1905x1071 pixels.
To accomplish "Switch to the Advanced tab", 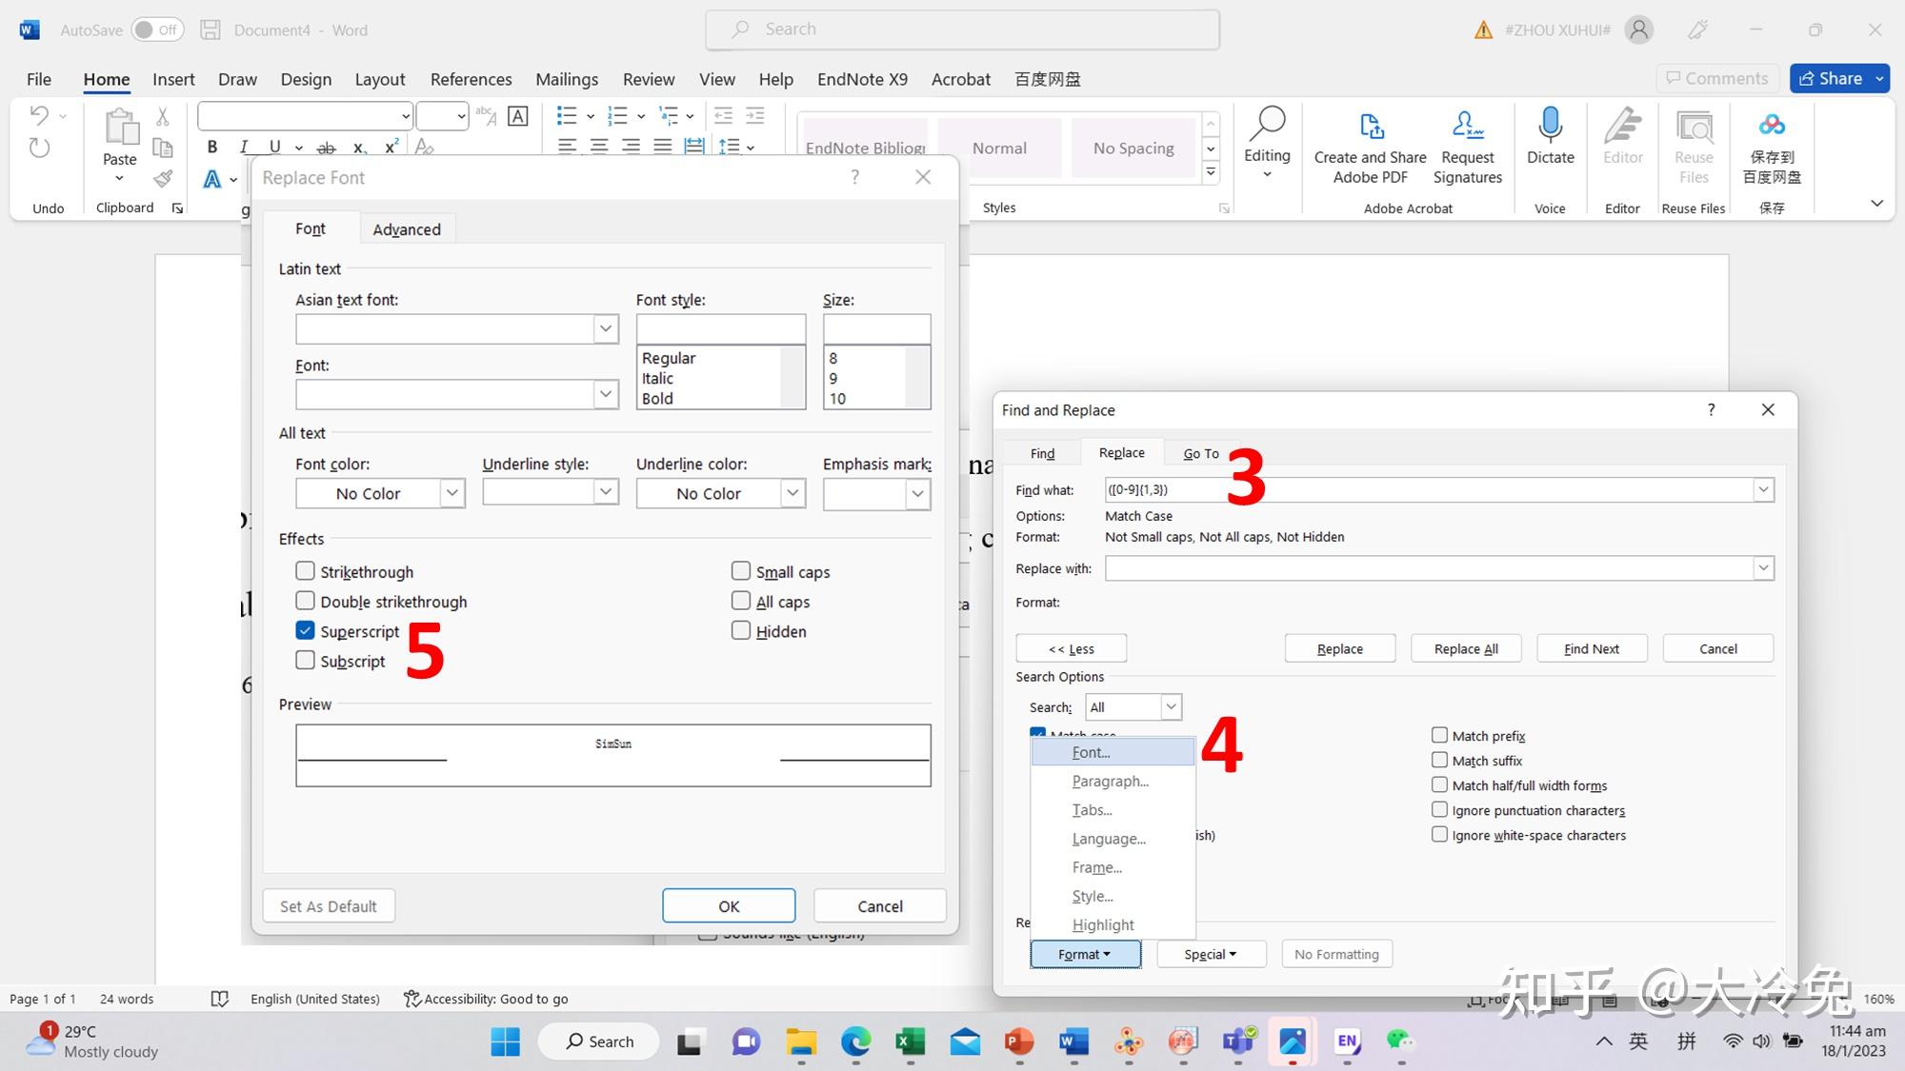I will coord(407,229).
